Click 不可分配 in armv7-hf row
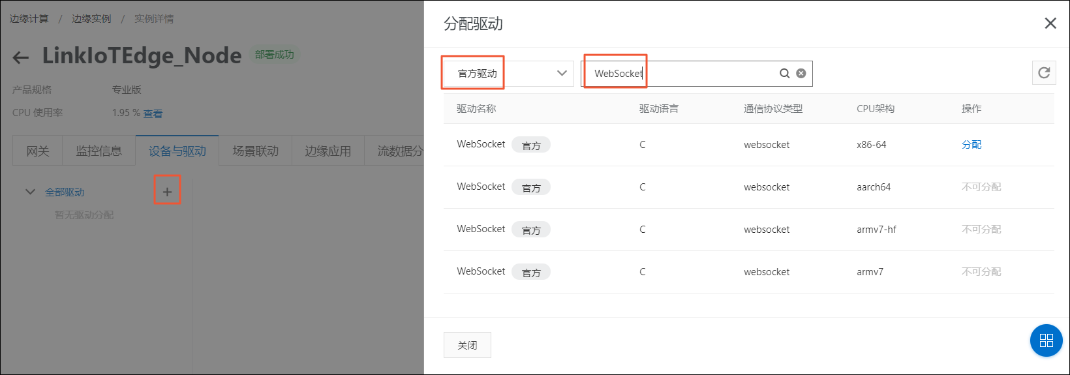Viewport: 1070px width, 375px height. click(981, 230)
